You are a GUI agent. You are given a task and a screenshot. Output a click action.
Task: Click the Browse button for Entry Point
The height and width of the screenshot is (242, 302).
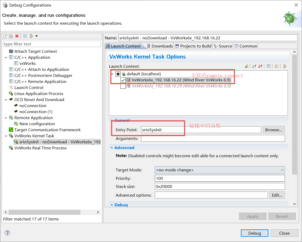(x=273, y=130)
